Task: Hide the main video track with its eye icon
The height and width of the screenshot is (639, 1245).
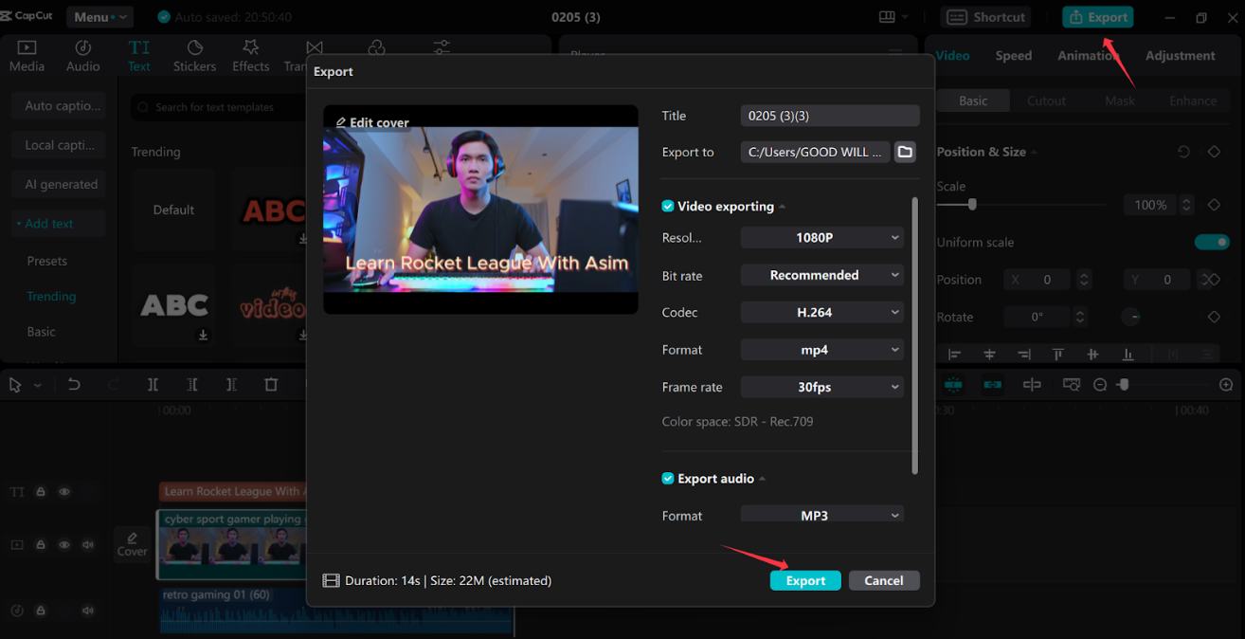Action: (64, 545)
